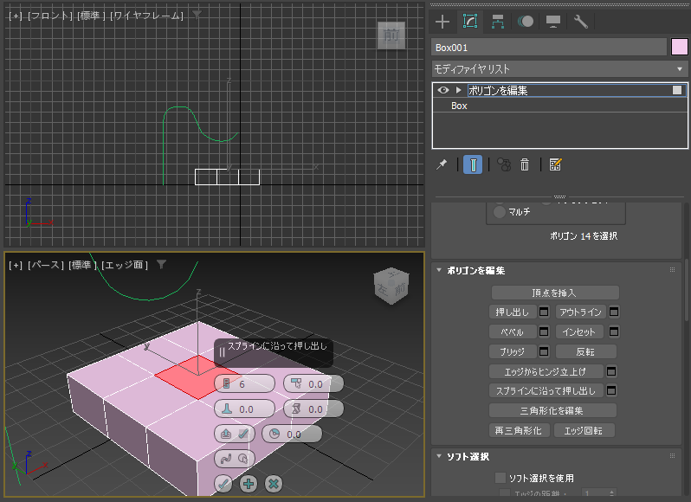The width and height of the screenshot is (691, 502).
Task: Cancel the caddy with X button
Action: pos(274,484)
